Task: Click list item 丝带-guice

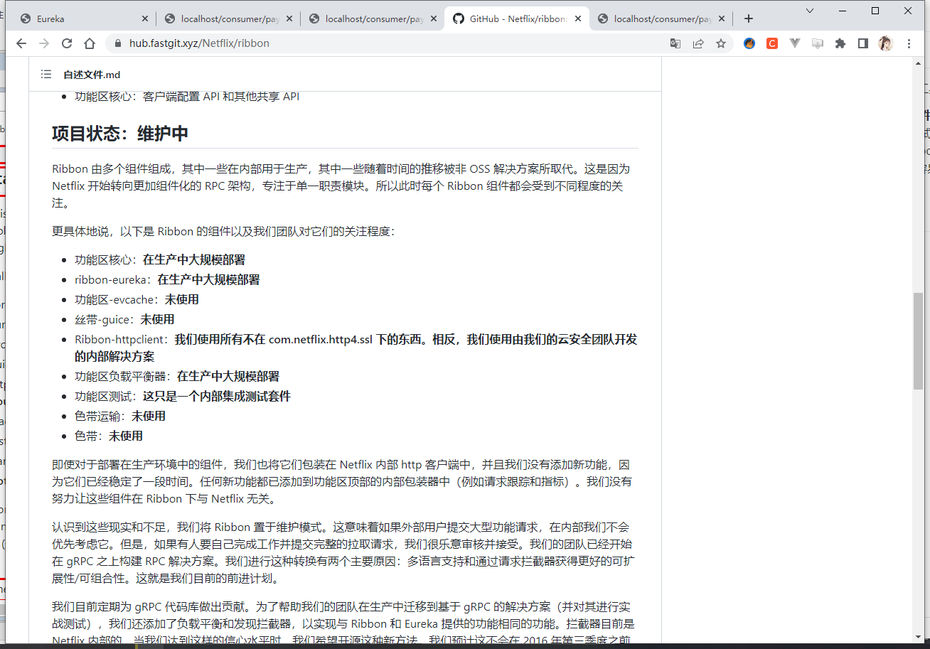Action: click(x=124, y=319)
